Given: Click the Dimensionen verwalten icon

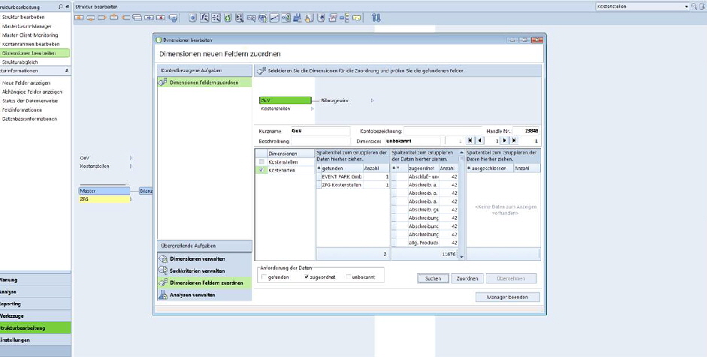Looking at the screenshot, I should (163, 259).
